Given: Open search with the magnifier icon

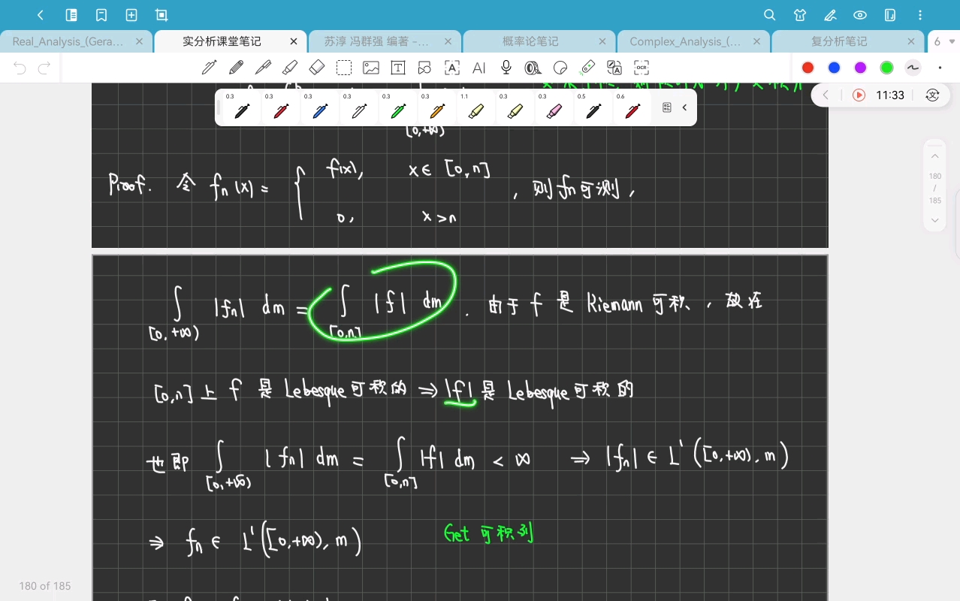Looking at the screenshot, I should coord(770,15).
